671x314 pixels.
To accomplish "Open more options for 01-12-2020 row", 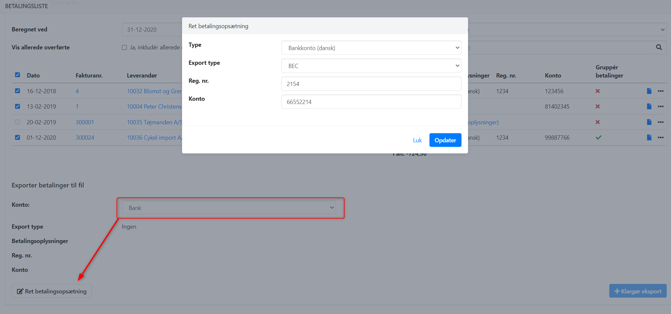I will [x=661, y=137].
